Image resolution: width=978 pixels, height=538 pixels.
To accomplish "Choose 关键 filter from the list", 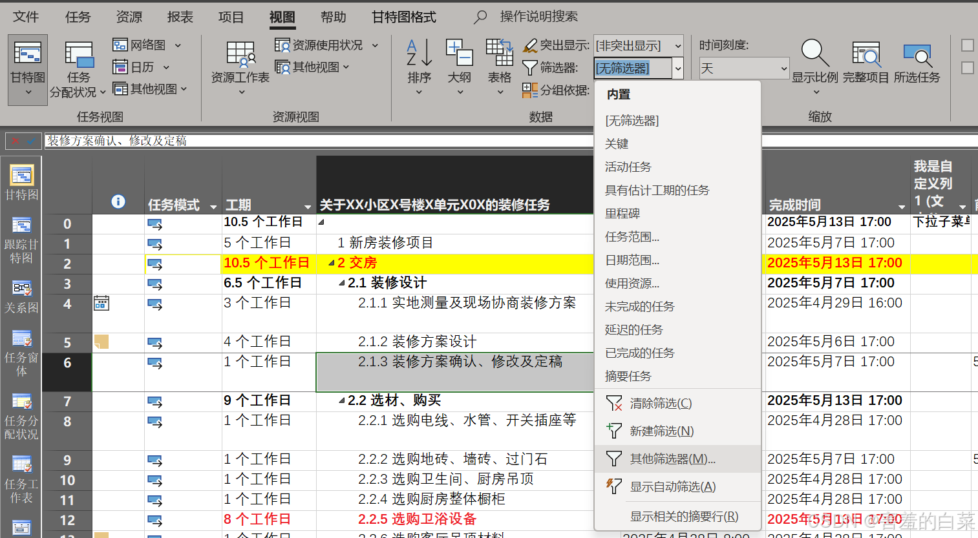I will coord(677,143).
